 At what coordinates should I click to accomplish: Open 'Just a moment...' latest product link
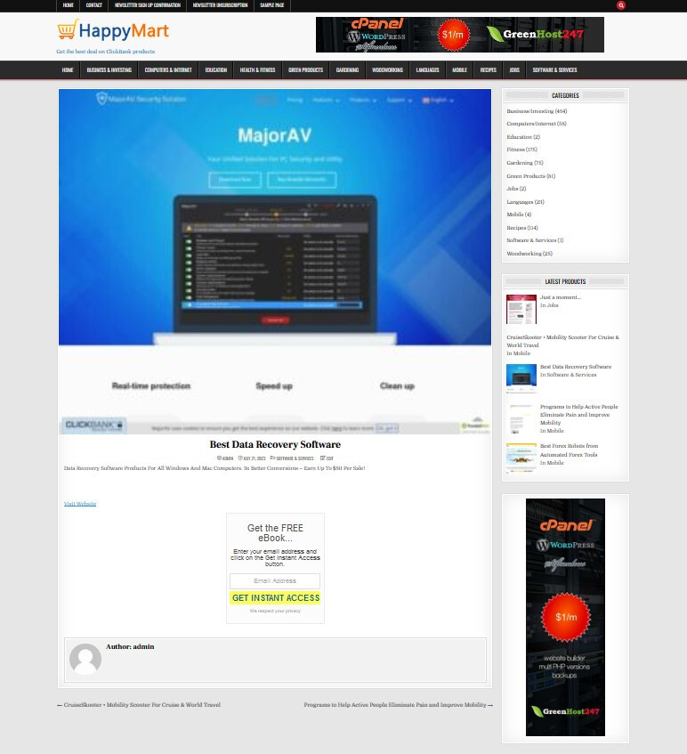pos(561,297)
